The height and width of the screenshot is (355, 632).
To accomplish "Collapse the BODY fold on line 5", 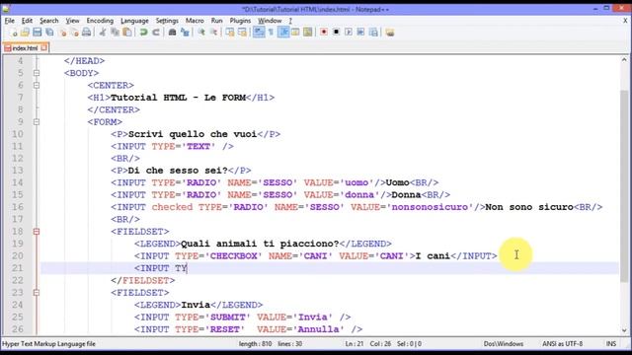I will point(37,73).
